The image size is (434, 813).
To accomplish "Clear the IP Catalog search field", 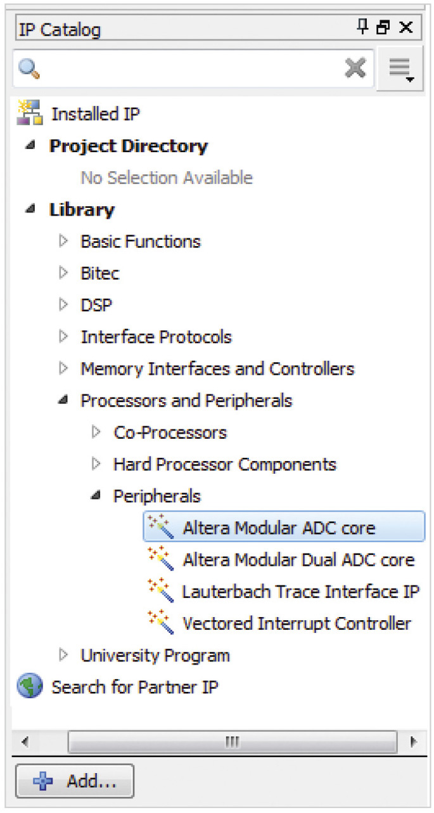I will pos(355,68).
